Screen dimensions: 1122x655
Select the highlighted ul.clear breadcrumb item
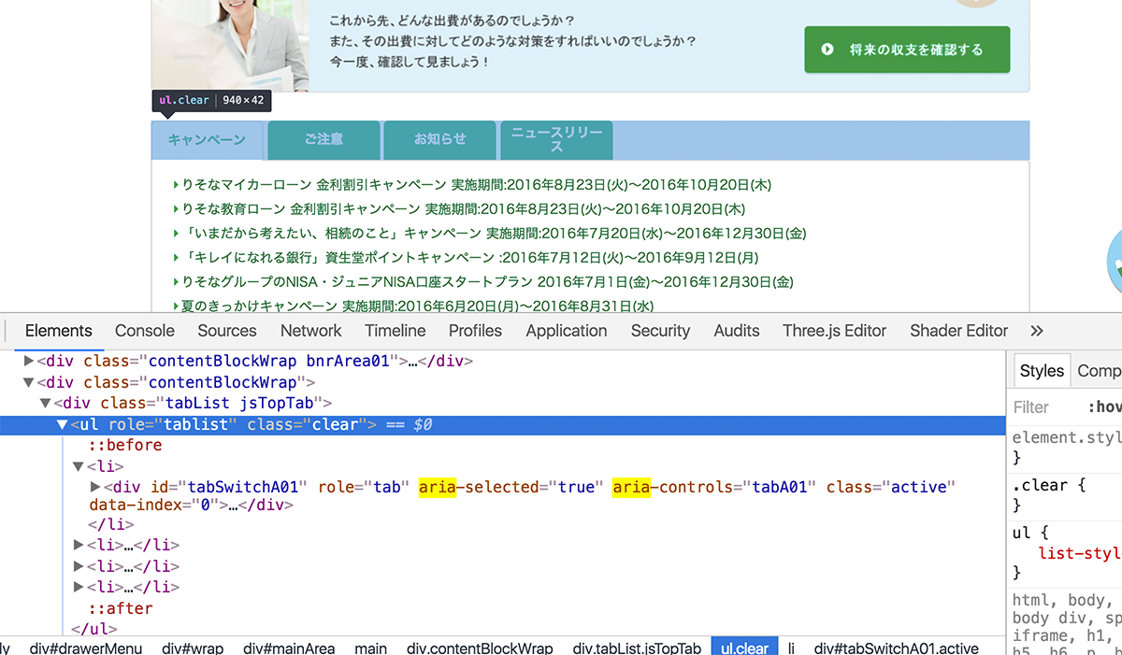[x=744, y=648]
